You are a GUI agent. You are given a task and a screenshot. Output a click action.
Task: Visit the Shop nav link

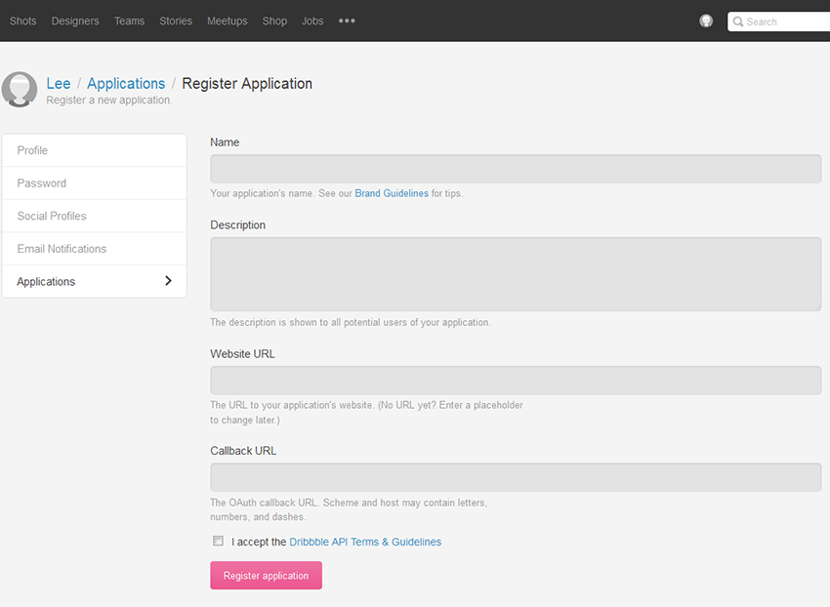(274, 20)
